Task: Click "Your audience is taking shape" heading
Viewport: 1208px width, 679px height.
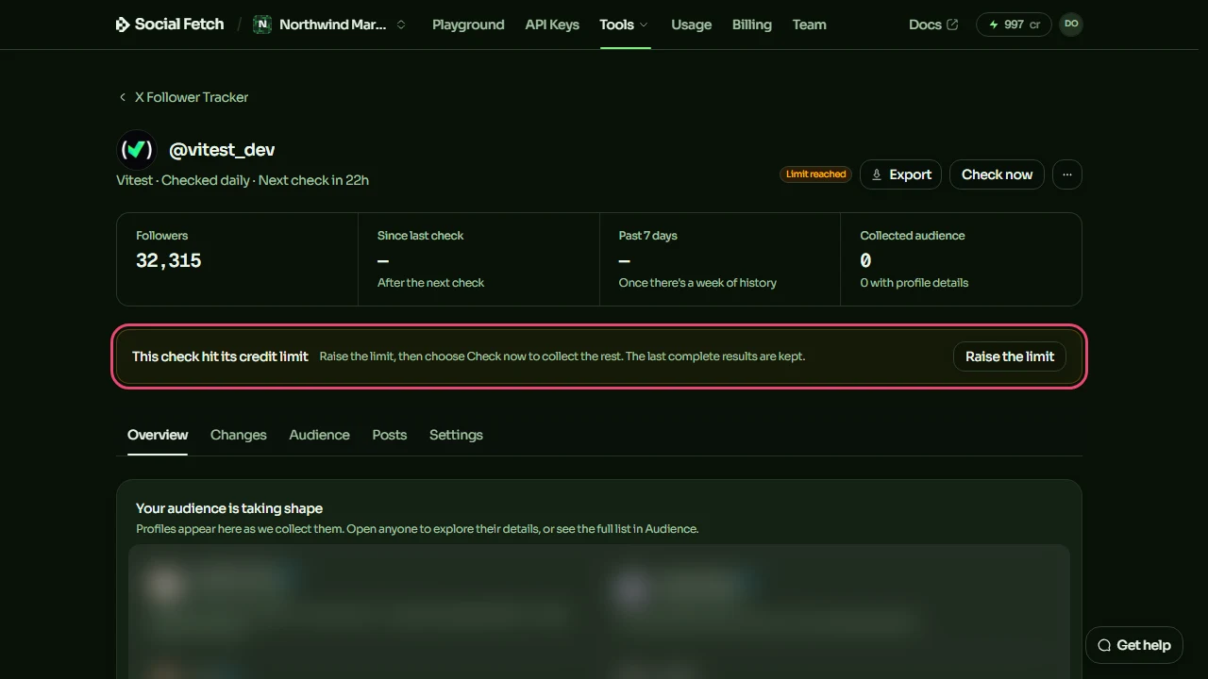Action: tap(229, 508)
